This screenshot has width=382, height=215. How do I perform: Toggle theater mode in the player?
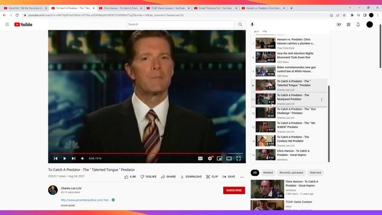tap(229, 158)
